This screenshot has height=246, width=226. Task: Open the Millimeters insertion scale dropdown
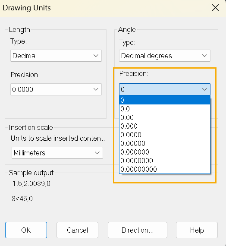[x=57, y=153]
